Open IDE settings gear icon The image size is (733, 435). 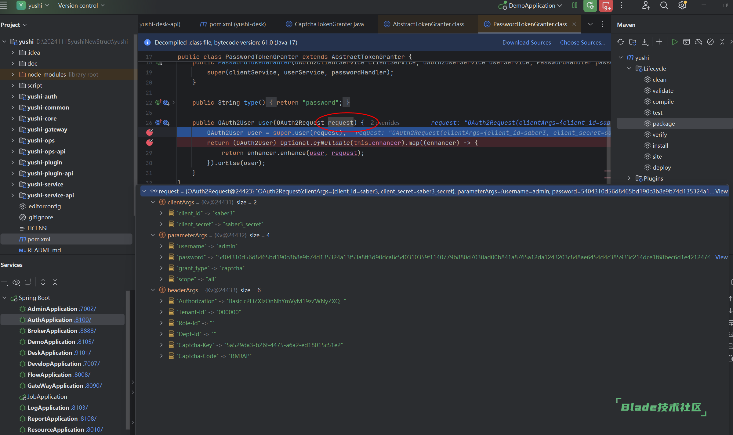tap(682, 5)
